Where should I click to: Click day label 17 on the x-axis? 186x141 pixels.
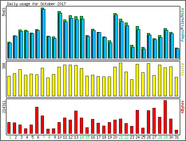98,137
